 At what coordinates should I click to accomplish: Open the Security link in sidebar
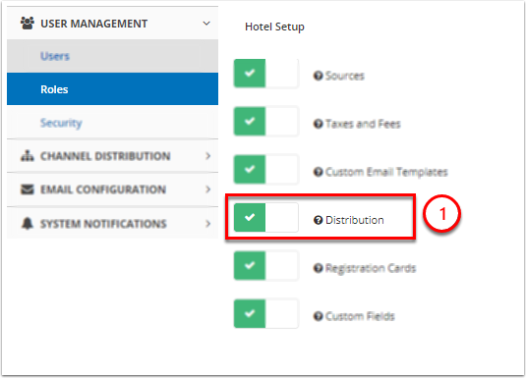pos(61,123)
